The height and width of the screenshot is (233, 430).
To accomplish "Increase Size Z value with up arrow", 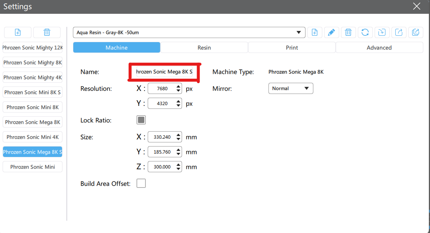I will (178, 164).
